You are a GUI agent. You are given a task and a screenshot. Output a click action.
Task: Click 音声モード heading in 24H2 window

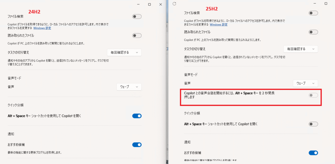14,78
